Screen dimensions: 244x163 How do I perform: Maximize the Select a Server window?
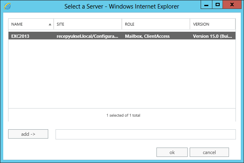tap(218, 5)
